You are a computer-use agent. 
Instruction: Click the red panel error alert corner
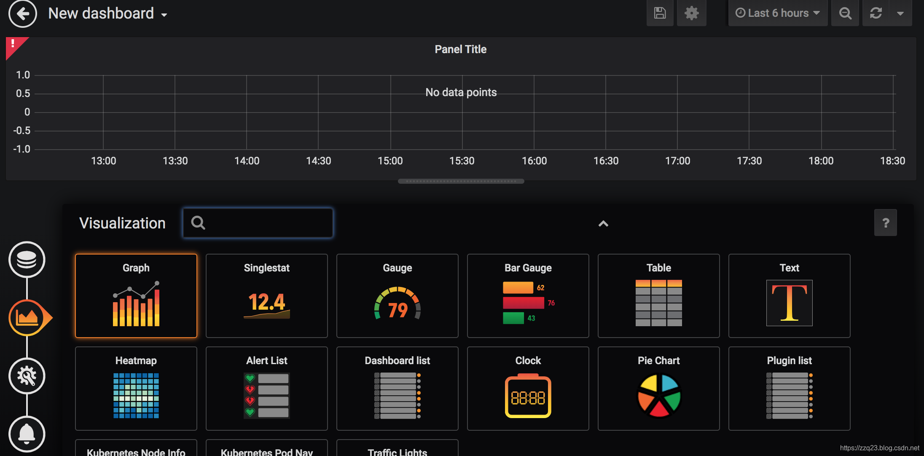(13, 45)
